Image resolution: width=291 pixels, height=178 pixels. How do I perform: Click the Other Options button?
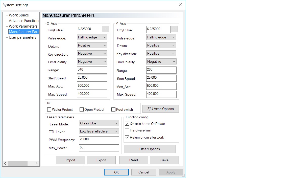coord(150,149)
